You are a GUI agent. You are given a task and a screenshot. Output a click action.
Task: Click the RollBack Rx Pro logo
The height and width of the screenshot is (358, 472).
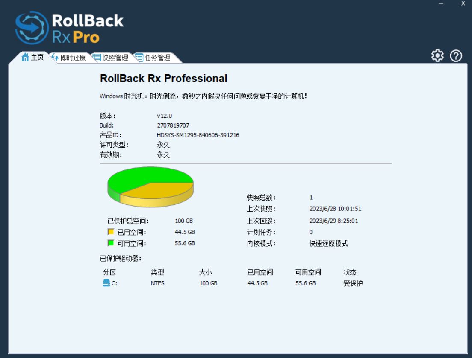[69, 28]
